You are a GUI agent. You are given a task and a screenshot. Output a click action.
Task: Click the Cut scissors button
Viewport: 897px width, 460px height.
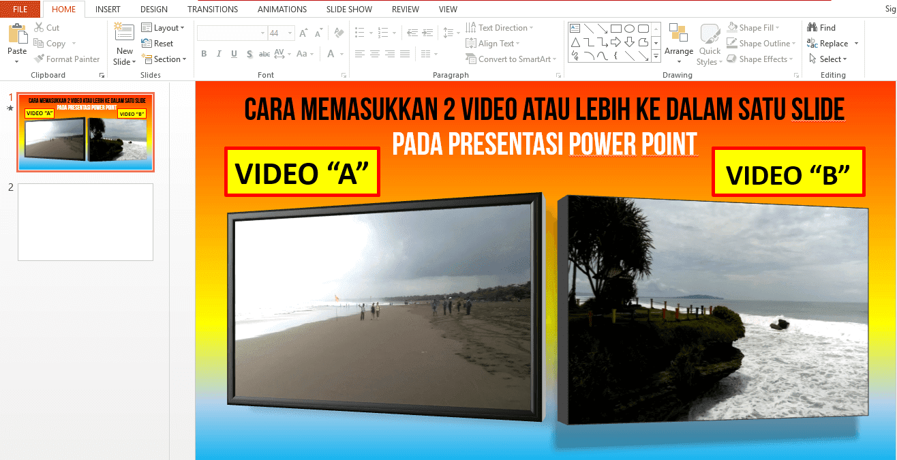(x=47, y=28)
